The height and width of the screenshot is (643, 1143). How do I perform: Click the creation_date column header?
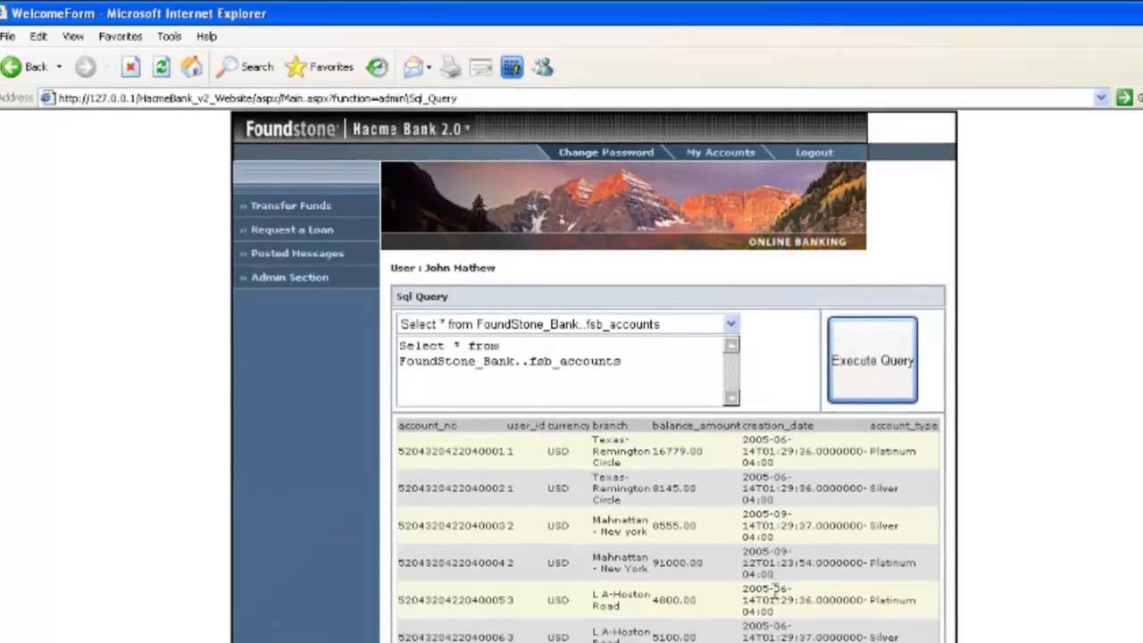point(778,426)
